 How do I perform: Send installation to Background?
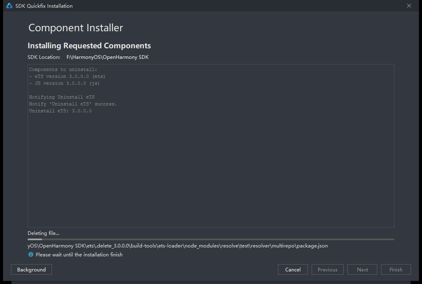(31, 269)
